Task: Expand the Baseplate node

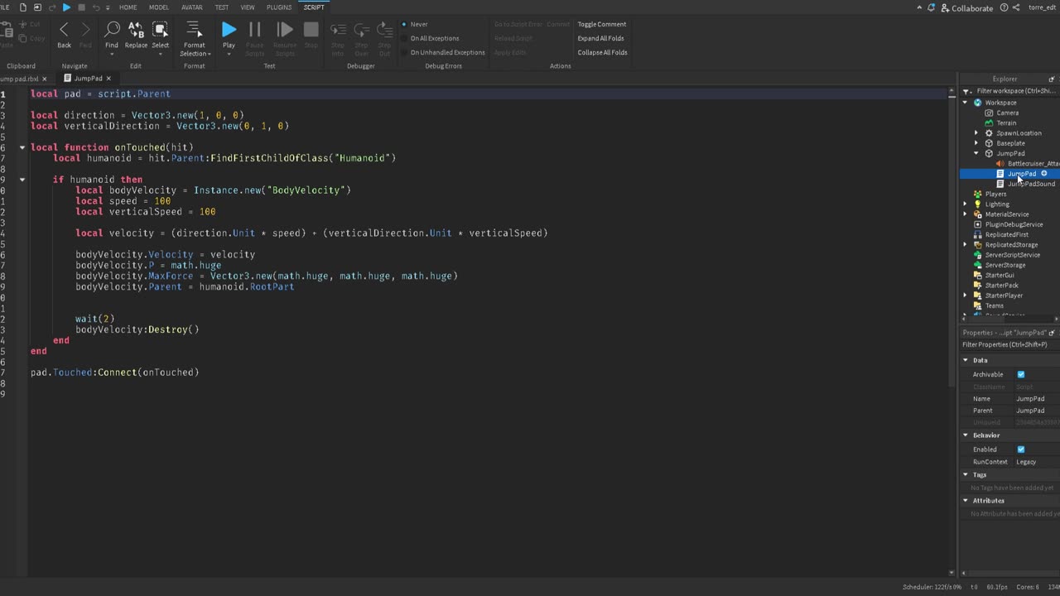Action: 976,143
